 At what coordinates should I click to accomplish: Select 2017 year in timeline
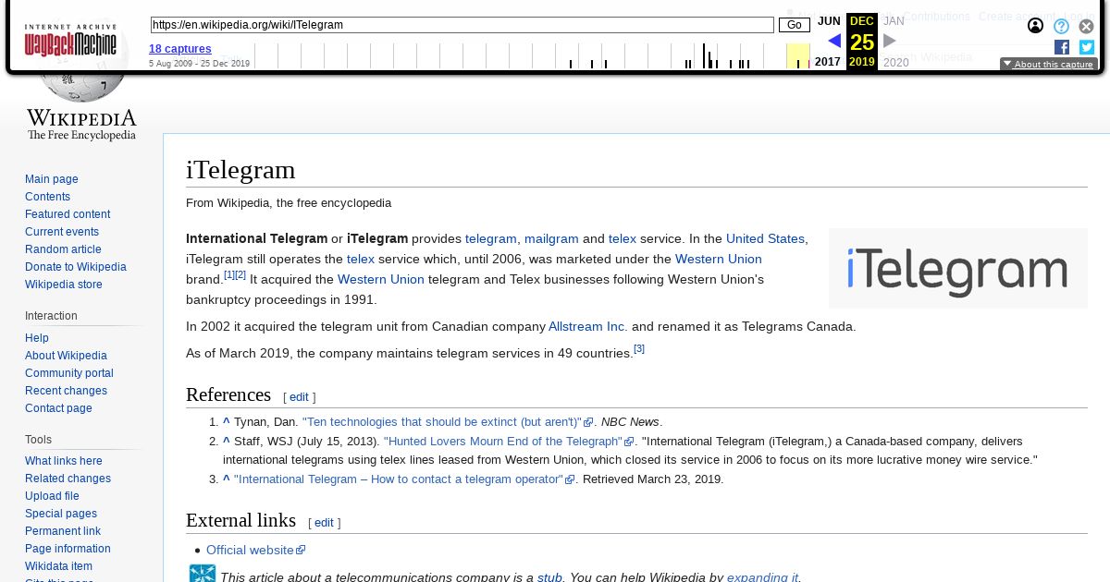(828, 62)
